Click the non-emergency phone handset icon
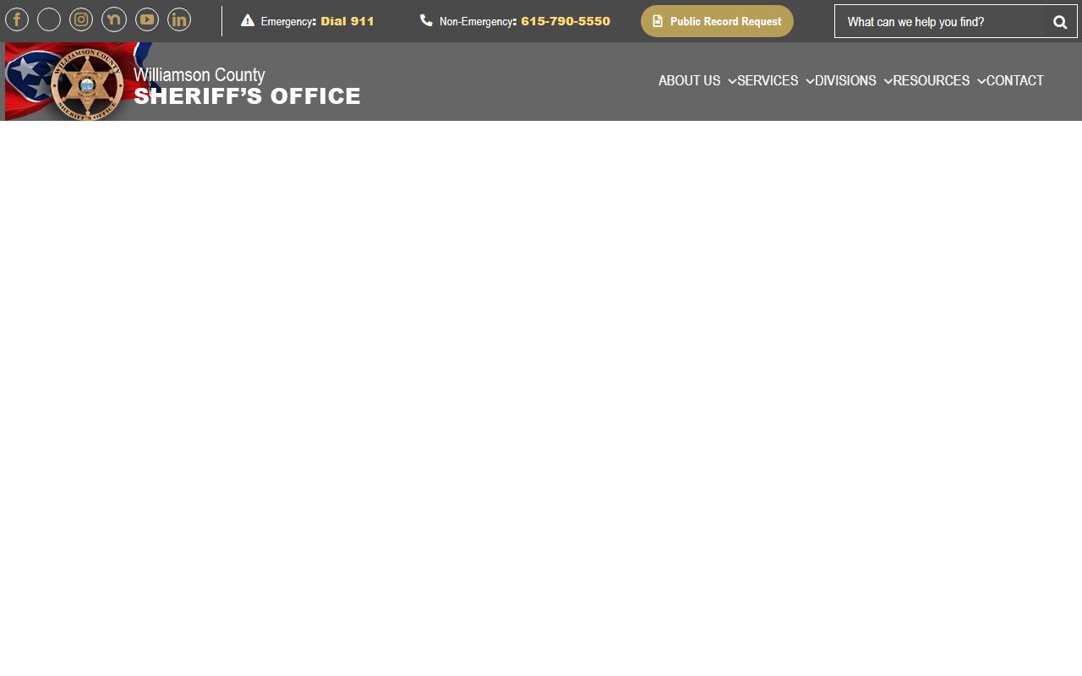This screenshot has width=1082, height=676. (426, 20)
